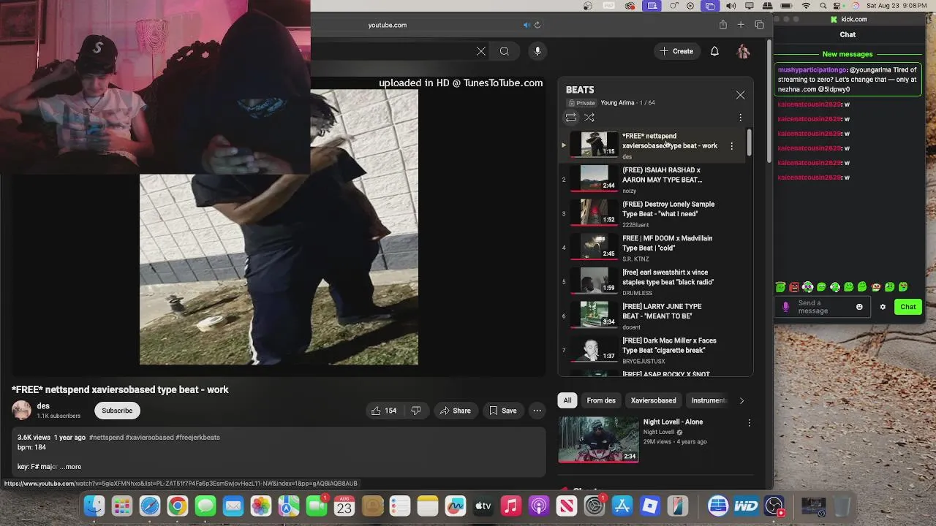Open Night Lovell - Alone video thumbnail
The image size is (936, 526).
click(x=598, y=440)
